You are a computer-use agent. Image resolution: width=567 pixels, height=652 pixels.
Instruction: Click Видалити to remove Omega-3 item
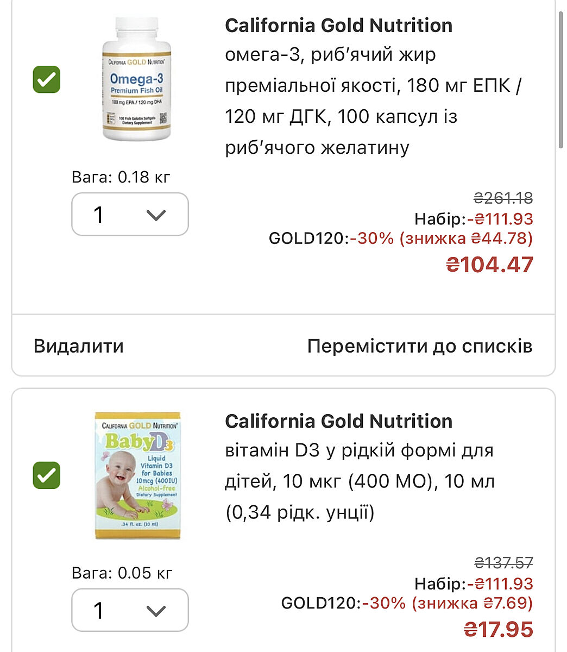coord(79,346)
